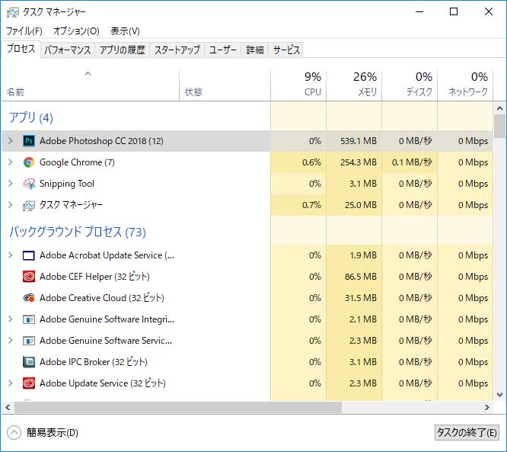This screenshot has width=507, height=452.
Task: Click the 0.7% CPU value
Action: [311, 205]
